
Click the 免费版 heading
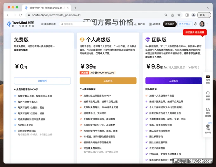(21, 40)
